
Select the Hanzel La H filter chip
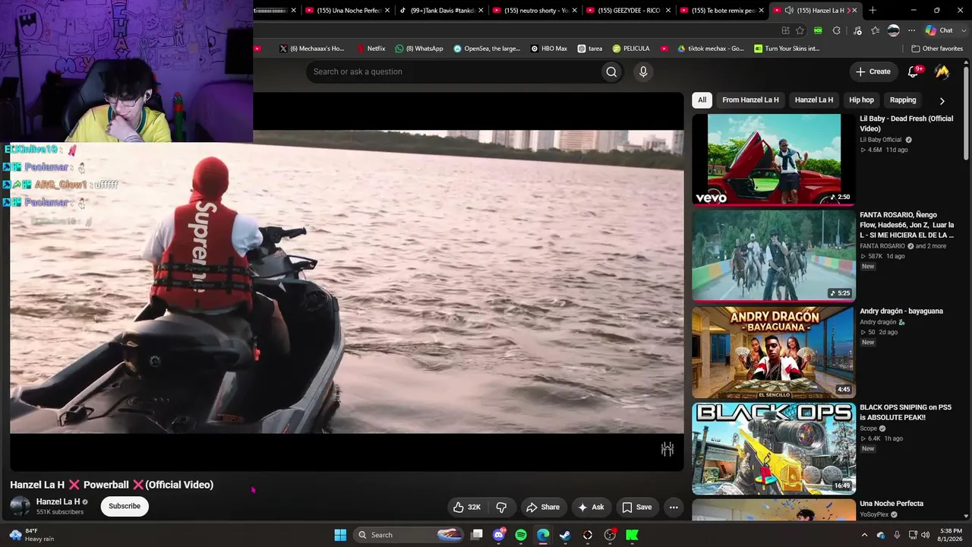[814, 100]
